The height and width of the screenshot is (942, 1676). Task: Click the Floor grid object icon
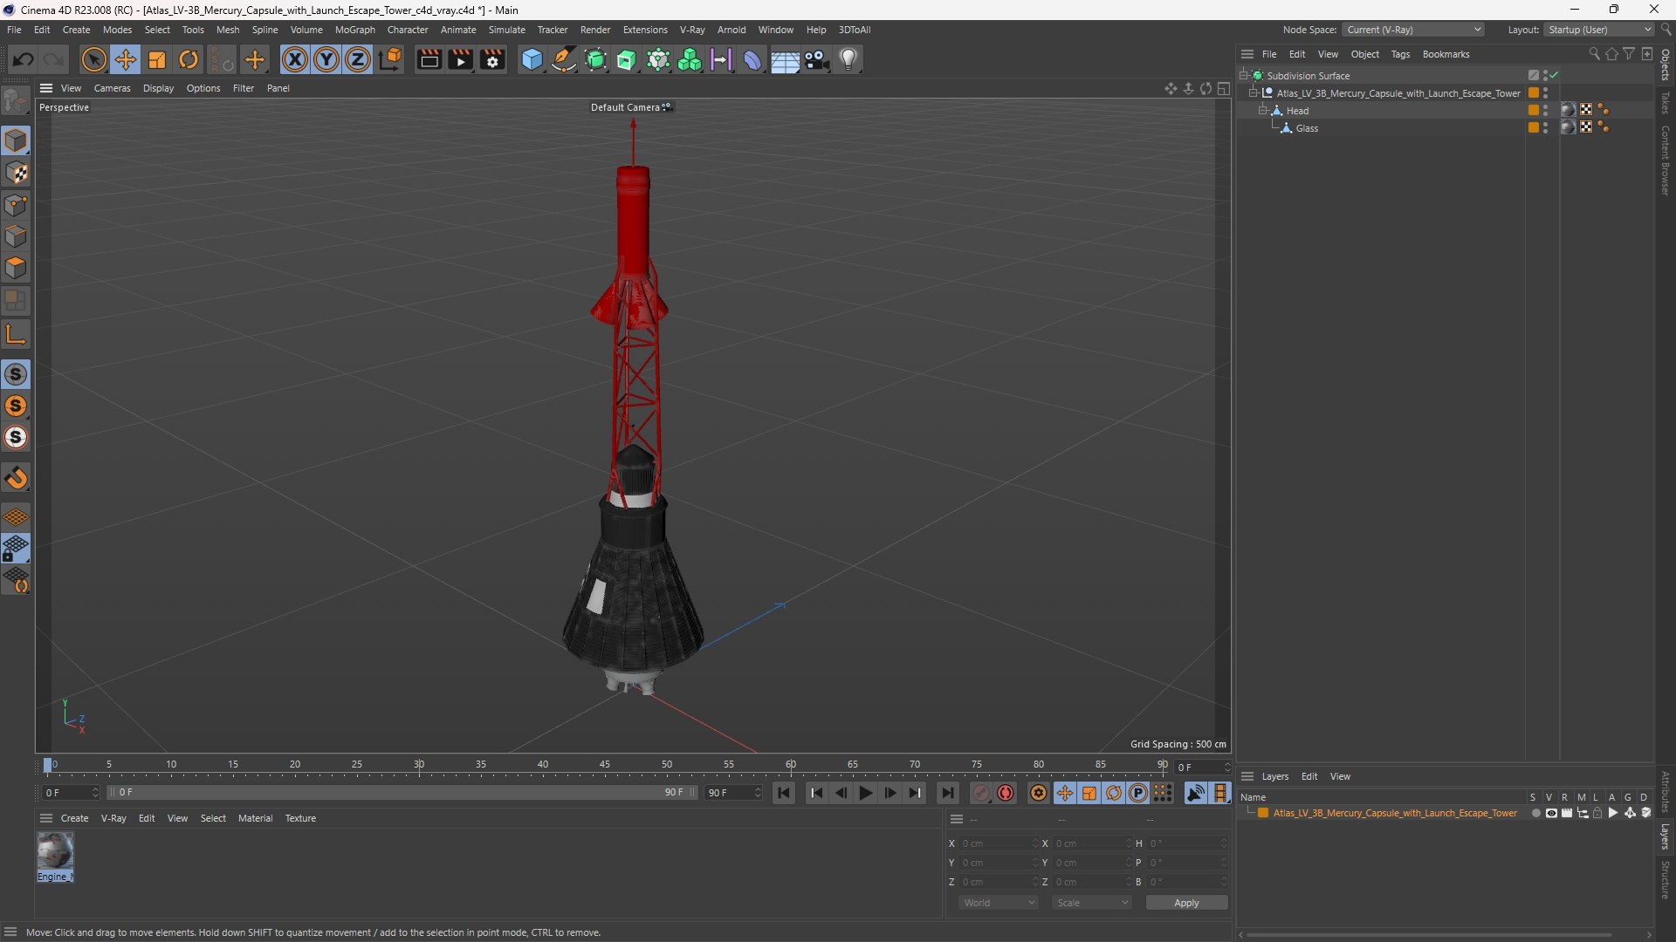[x=785, y=59]
